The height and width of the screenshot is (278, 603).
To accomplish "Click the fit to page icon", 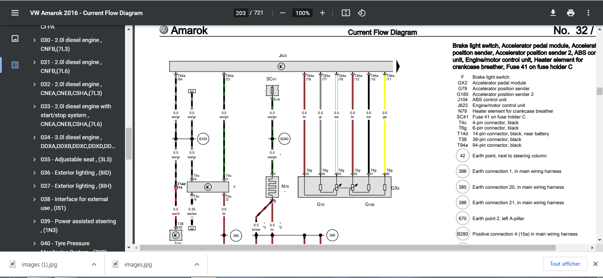I will [346, 13].
